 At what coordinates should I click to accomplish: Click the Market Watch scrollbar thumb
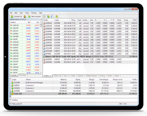coord(41,25)
